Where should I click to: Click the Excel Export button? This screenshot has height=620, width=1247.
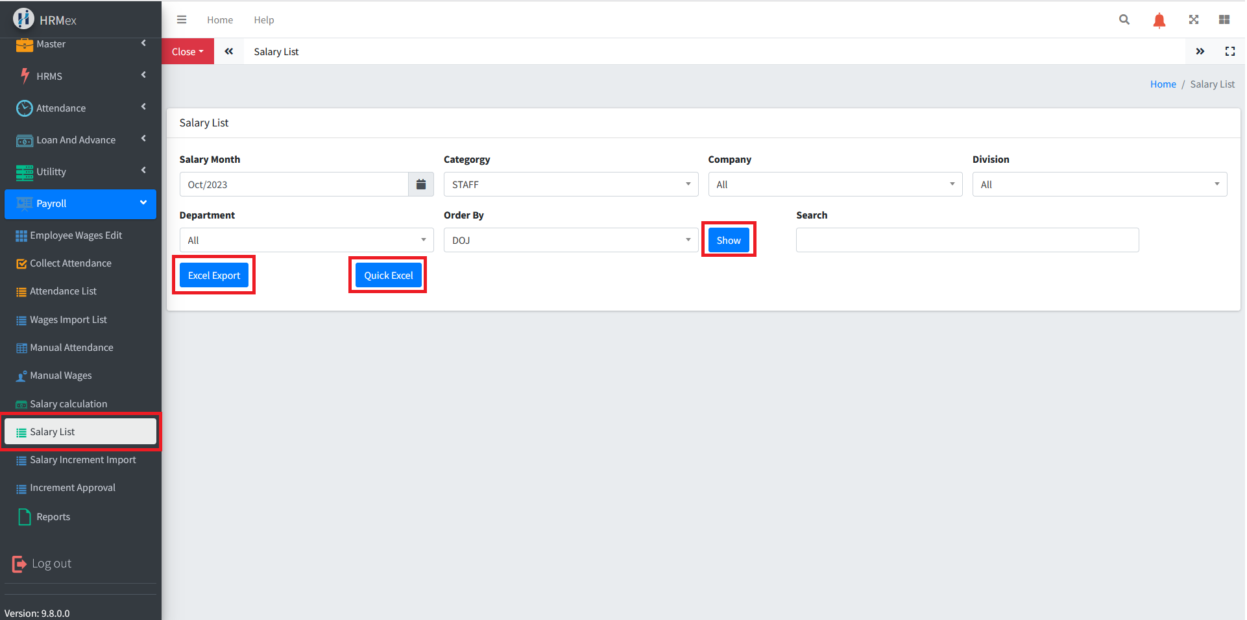coord(213,275)
